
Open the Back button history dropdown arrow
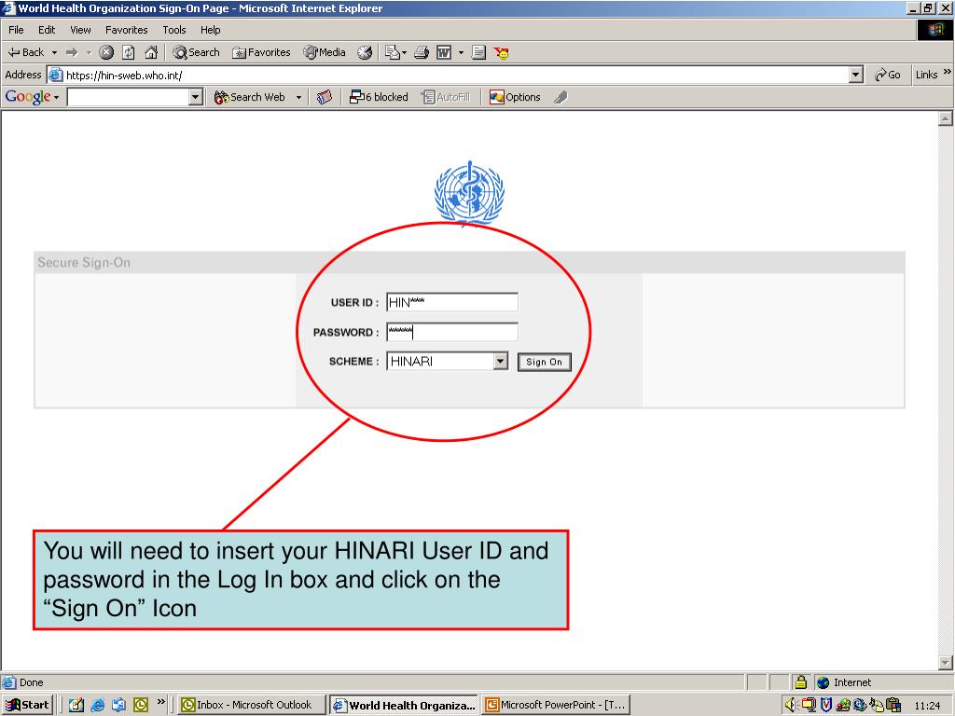click(x=54, y=52)
